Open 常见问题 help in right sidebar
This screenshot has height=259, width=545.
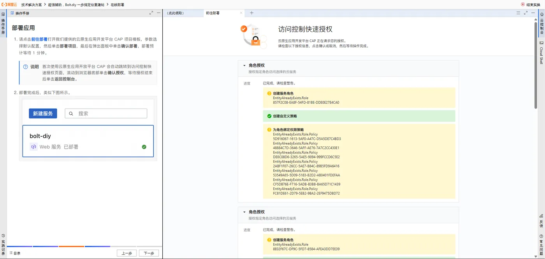[541, 245]
